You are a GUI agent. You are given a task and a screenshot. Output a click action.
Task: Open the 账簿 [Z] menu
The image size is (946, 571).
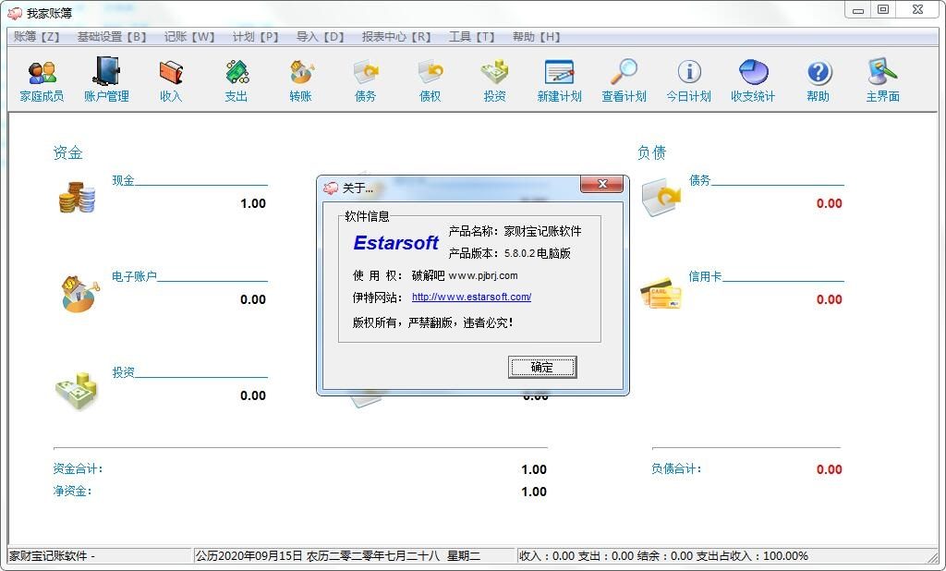pos(36,37)
